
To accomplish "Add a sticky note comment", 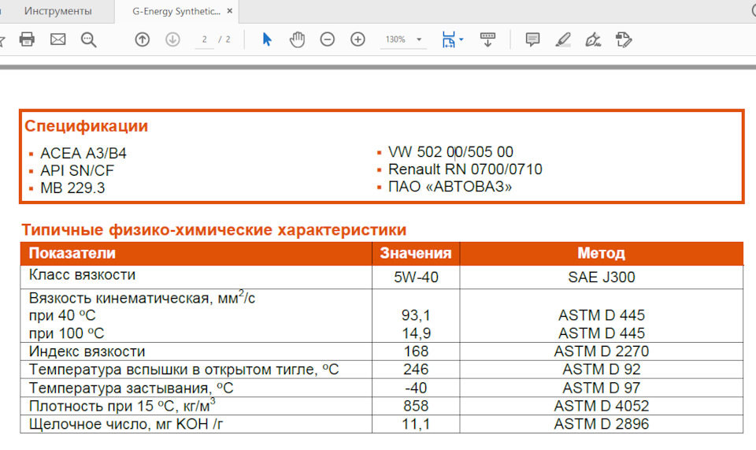I will (x=532, y=39).
